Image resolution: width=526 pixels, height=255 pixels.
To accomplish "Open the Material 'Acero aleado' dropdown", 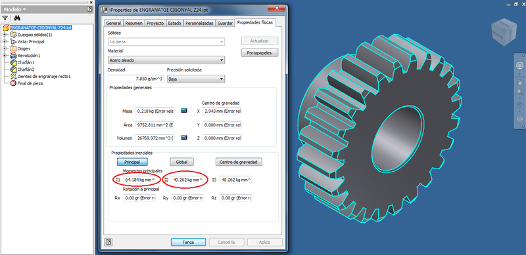I will (166, 60).
